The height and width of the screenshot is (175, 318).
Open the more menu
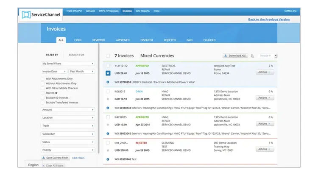coord(157,11)
